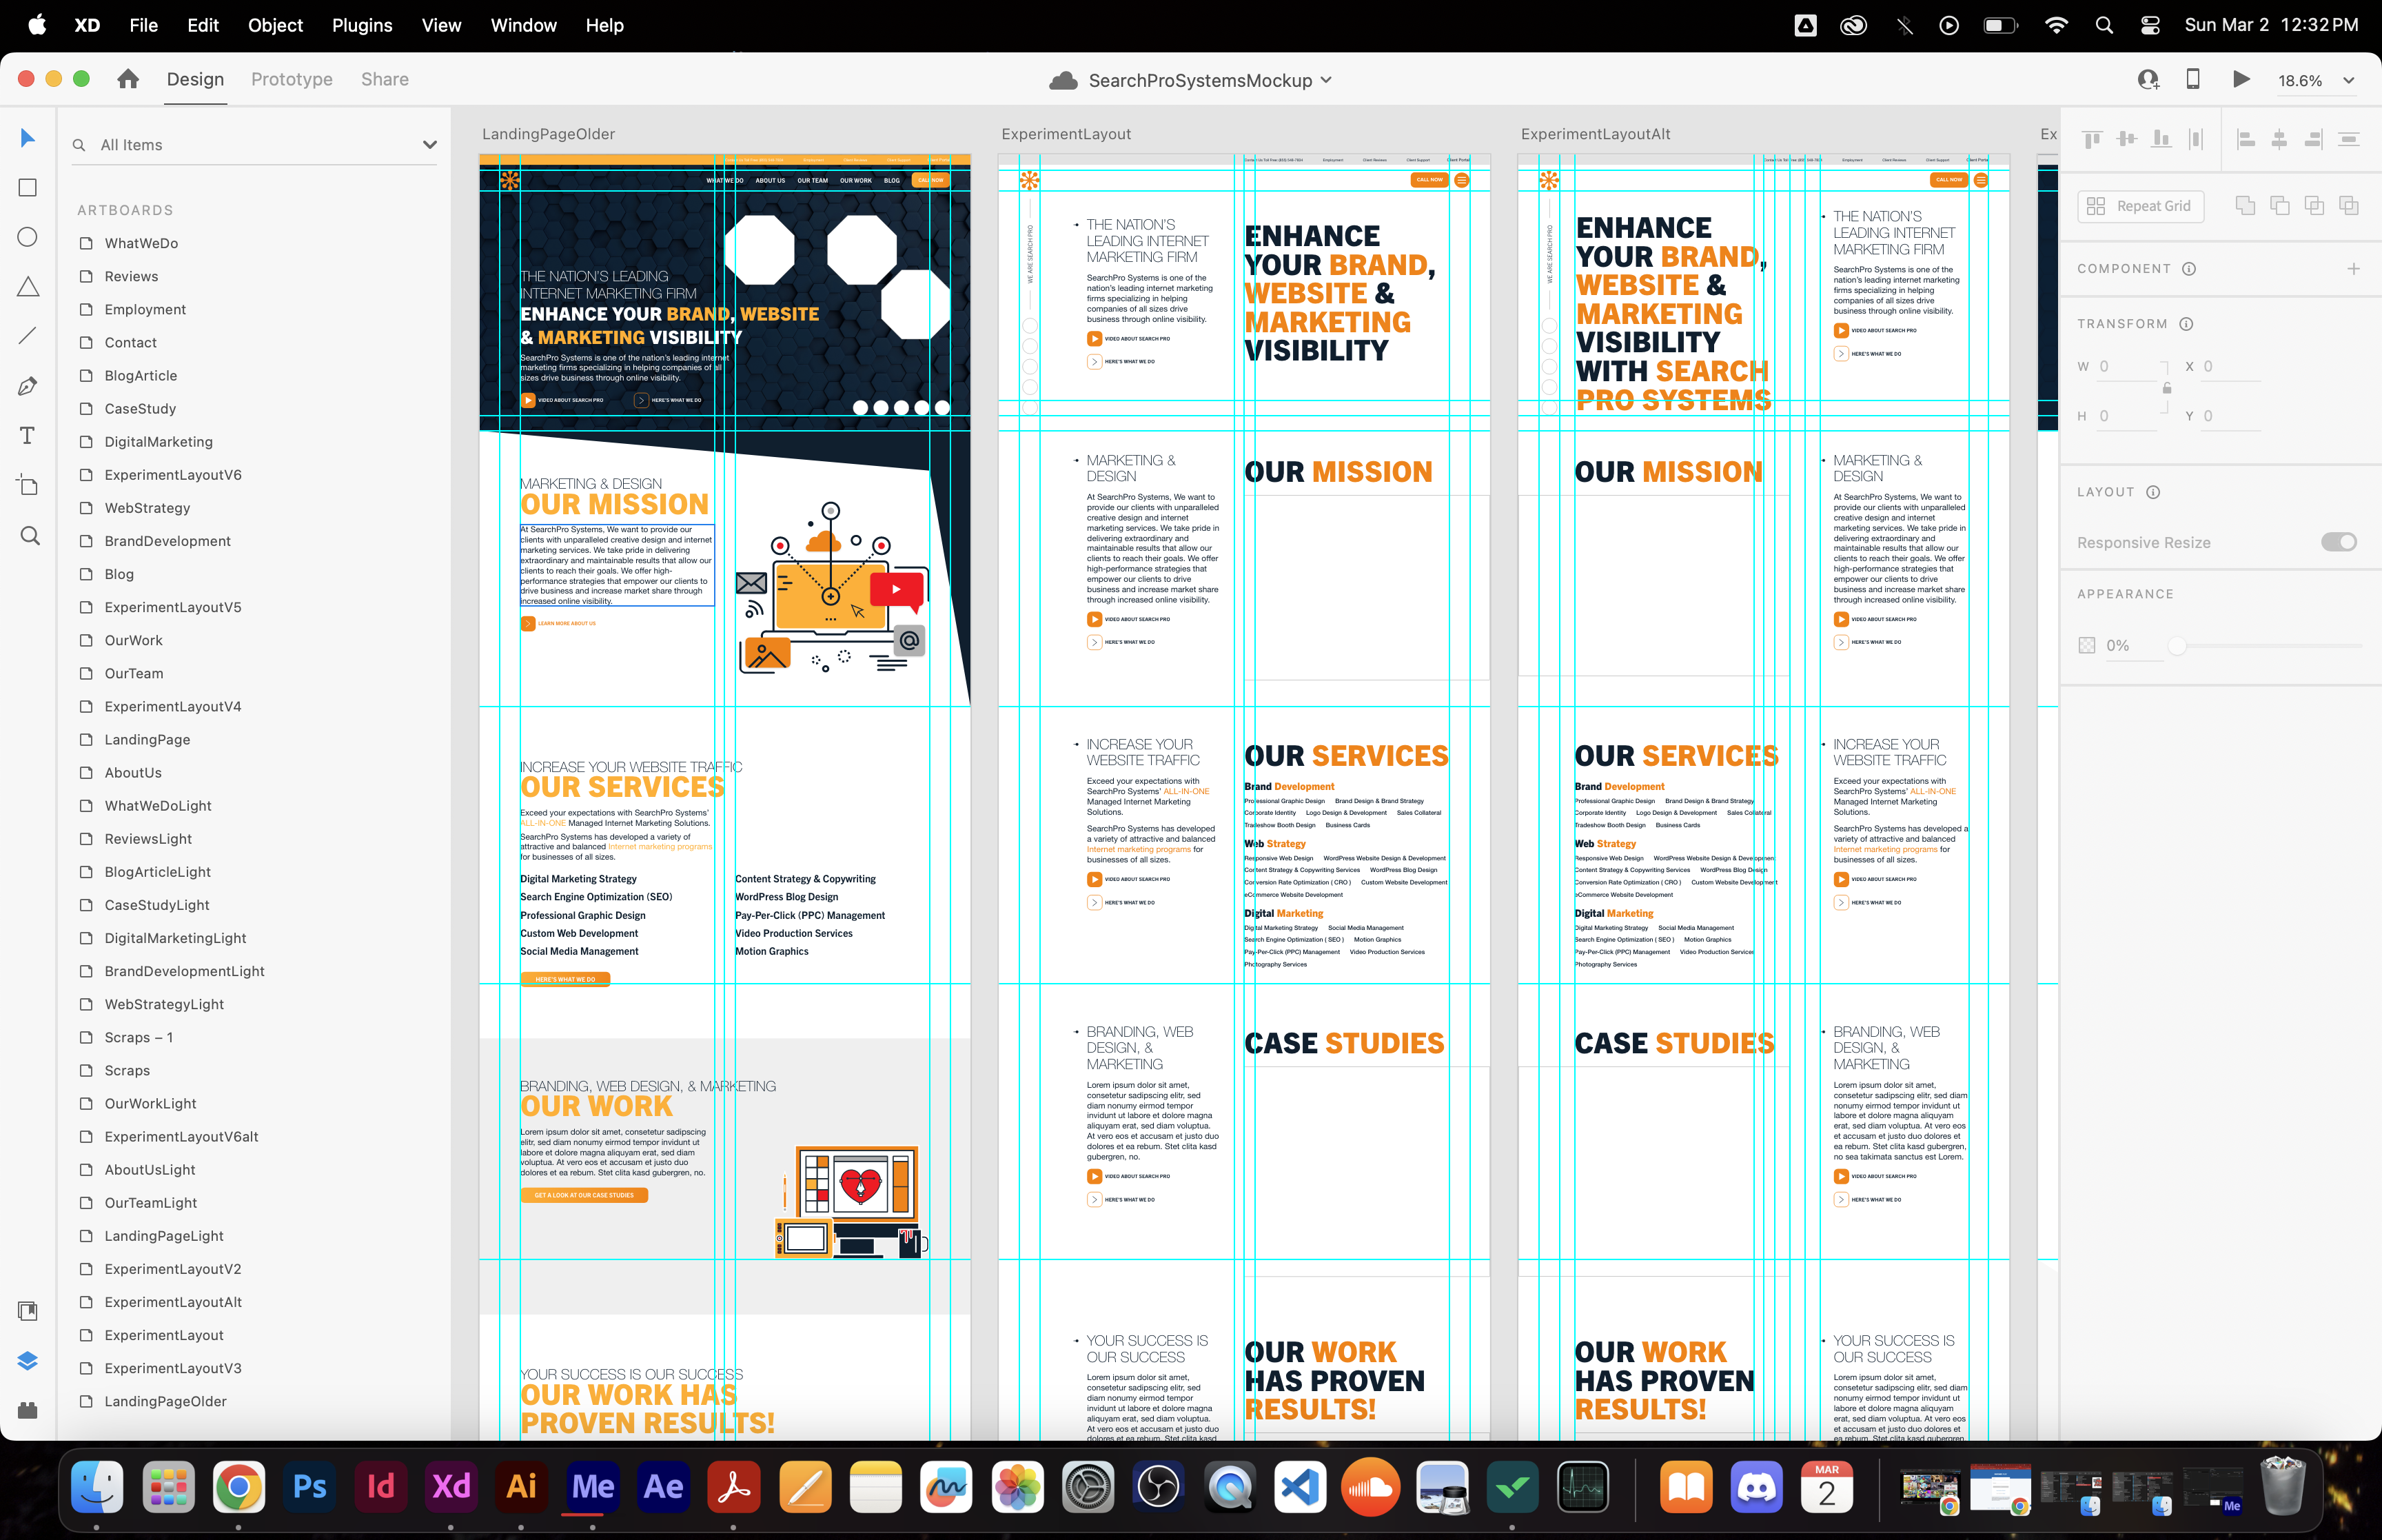Toggle the width-height aspect lock
Viewport: 2382px width, 1540px height.
coord(2166,388)
